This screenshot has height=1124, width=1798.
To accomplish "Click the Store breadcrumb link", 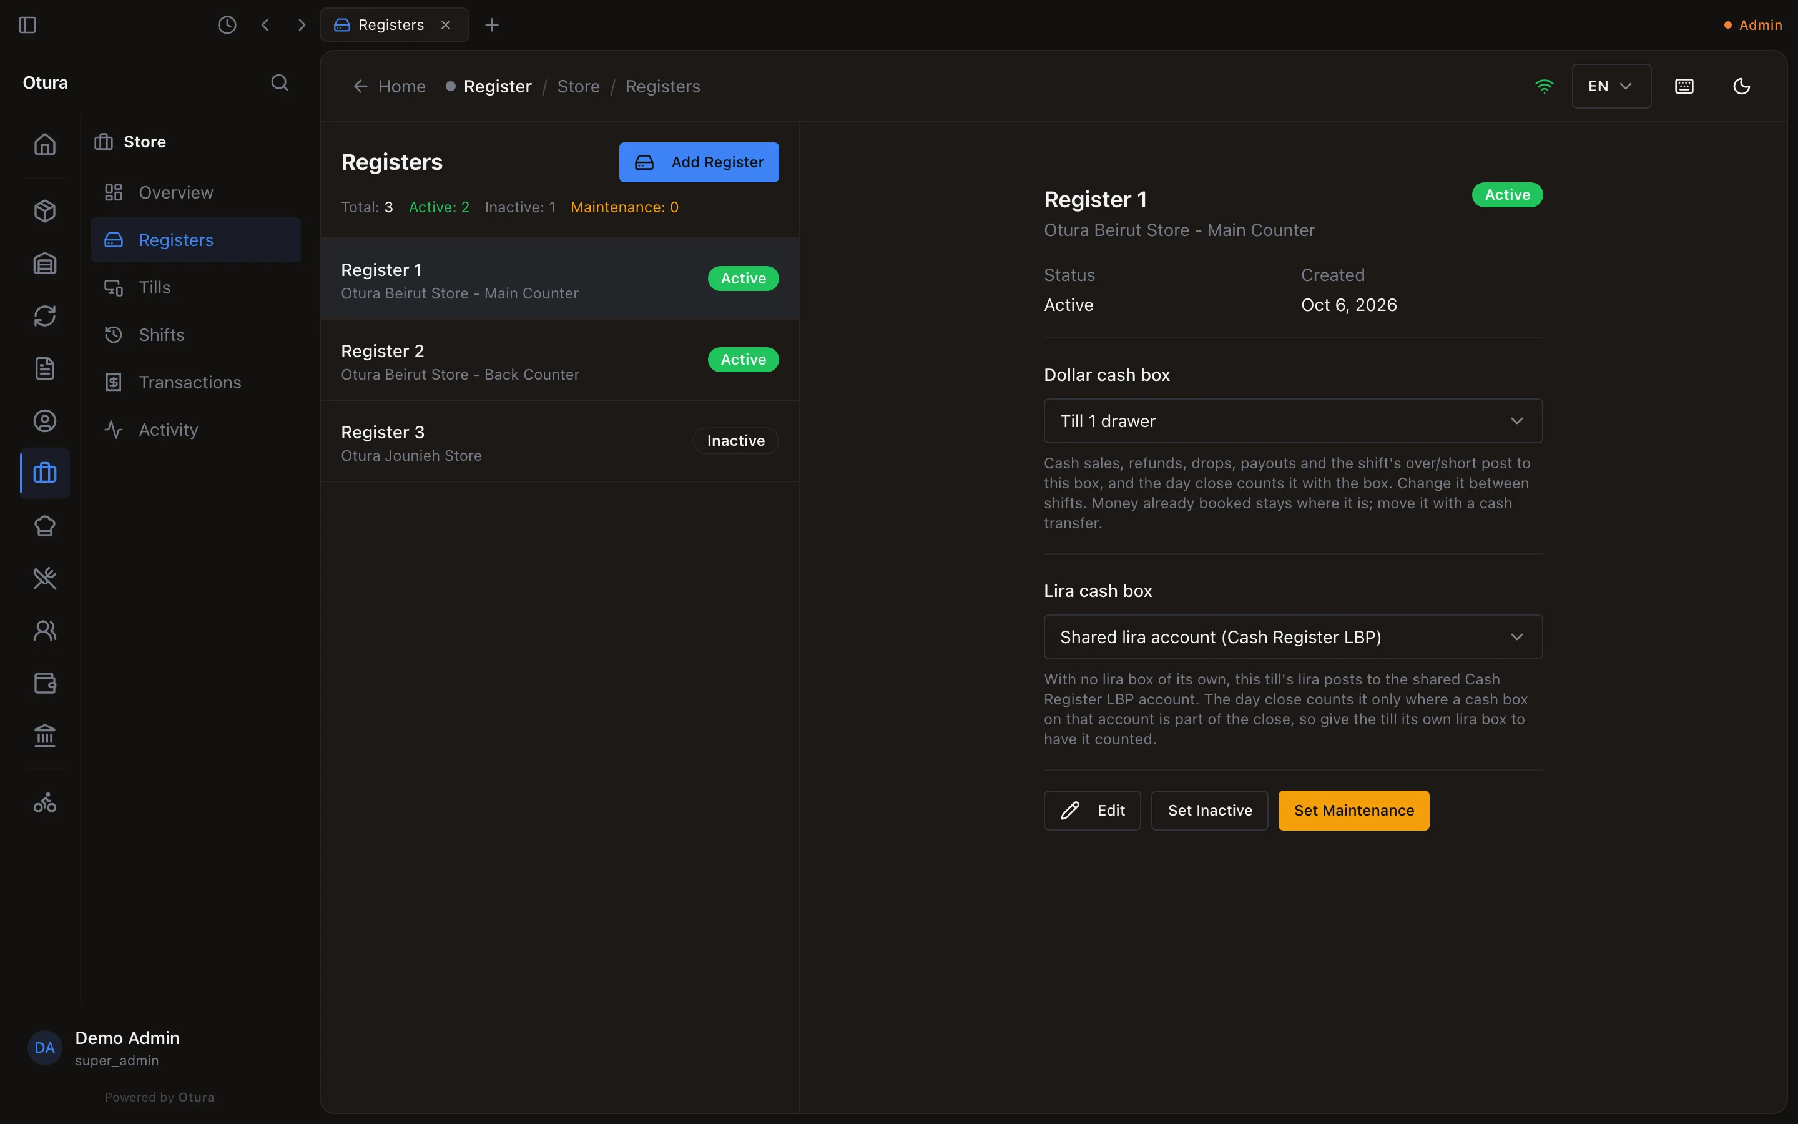I will click(578, 86).
